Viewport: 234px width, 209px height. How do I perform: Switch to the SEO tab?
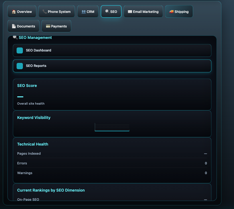[x=111, y=12]
